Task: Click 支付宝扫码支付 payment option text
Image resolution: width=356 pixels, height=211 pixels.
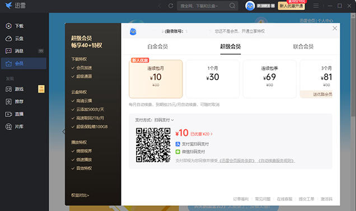Action: click(195, 144)
